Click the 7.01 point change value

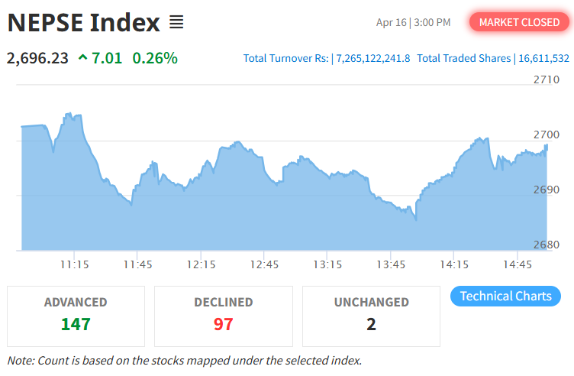[107, 58]
